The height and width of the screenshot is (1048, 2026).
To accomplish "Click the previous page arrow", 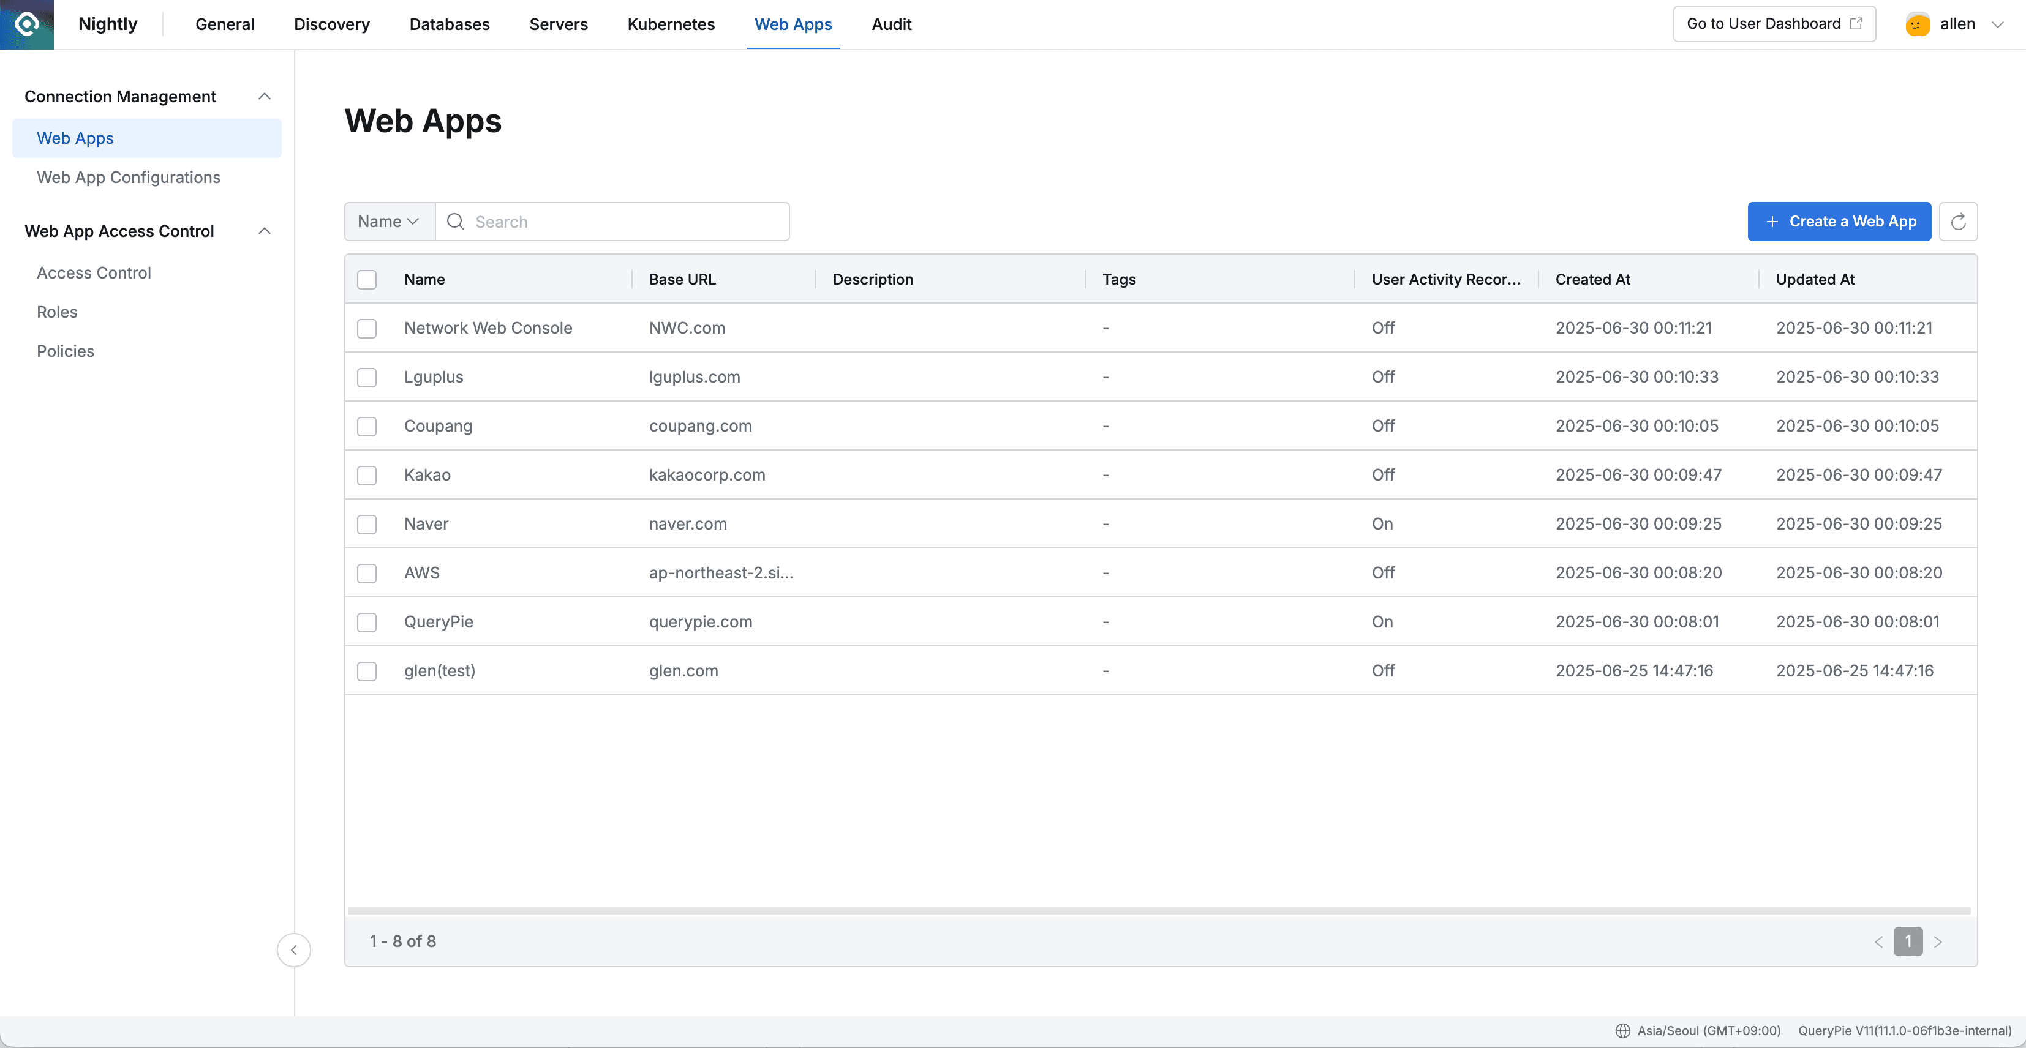I will pos(1879,941).
